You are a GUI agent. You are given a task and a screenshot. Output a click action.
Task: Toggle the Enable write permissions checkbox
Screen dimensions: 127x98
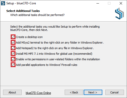pyautogui.click(x=13, y=59)
